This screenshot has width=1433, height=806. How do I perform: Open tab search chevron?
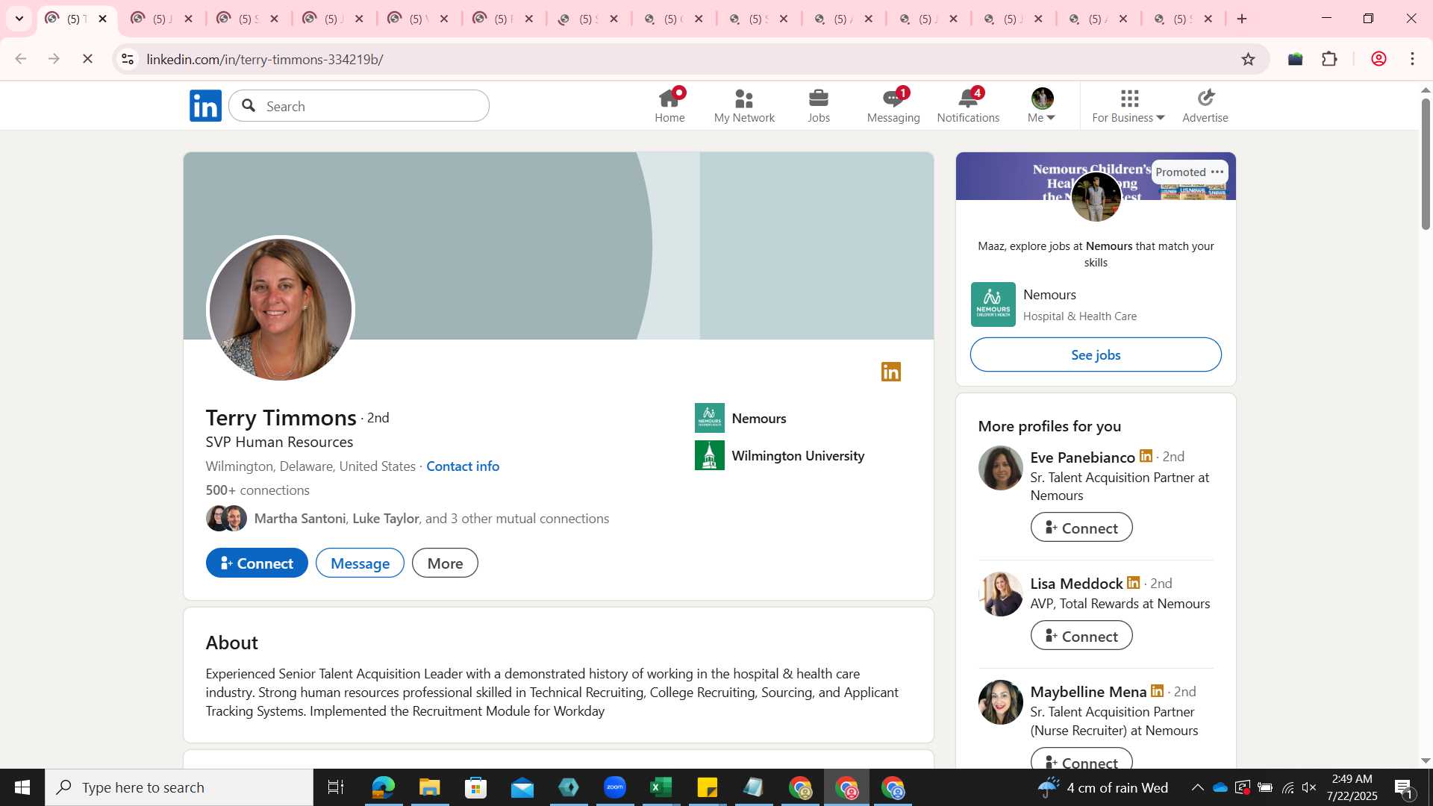point(19,19)
